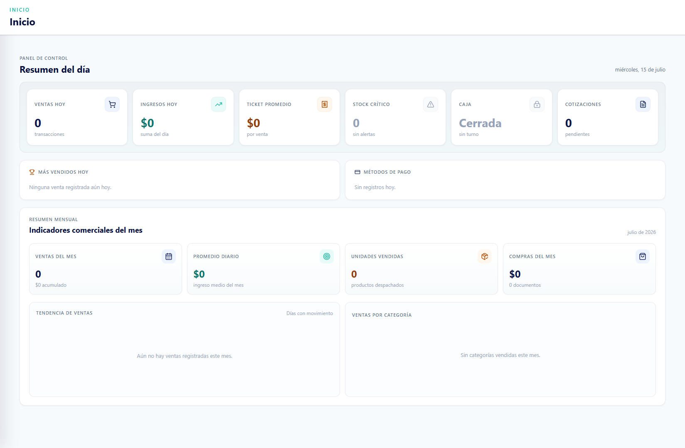685x448 pixels.
Task: Click the trophy icon beside Más Vendidos Hoy
Action: [32, 172]
